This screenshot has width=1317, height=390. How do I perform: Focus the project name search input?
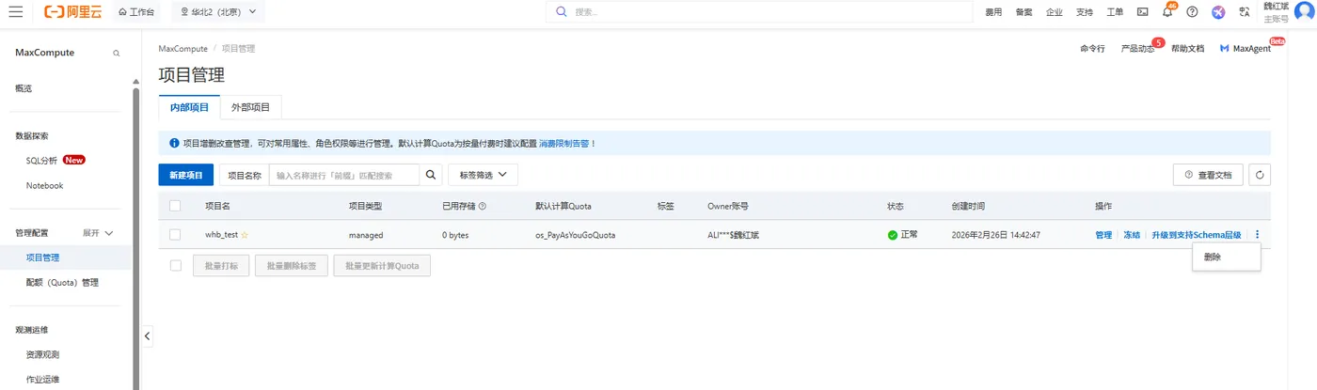344,175
